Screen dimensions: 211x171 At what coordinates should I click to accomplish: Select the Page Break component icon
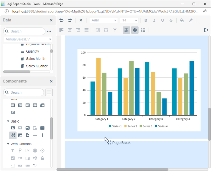pyautogui.click(x=13, y=135)
